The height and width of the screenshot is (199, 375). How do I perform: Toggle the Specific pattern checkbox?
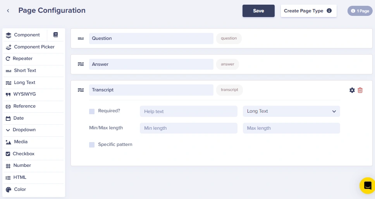tap(92, 145)
